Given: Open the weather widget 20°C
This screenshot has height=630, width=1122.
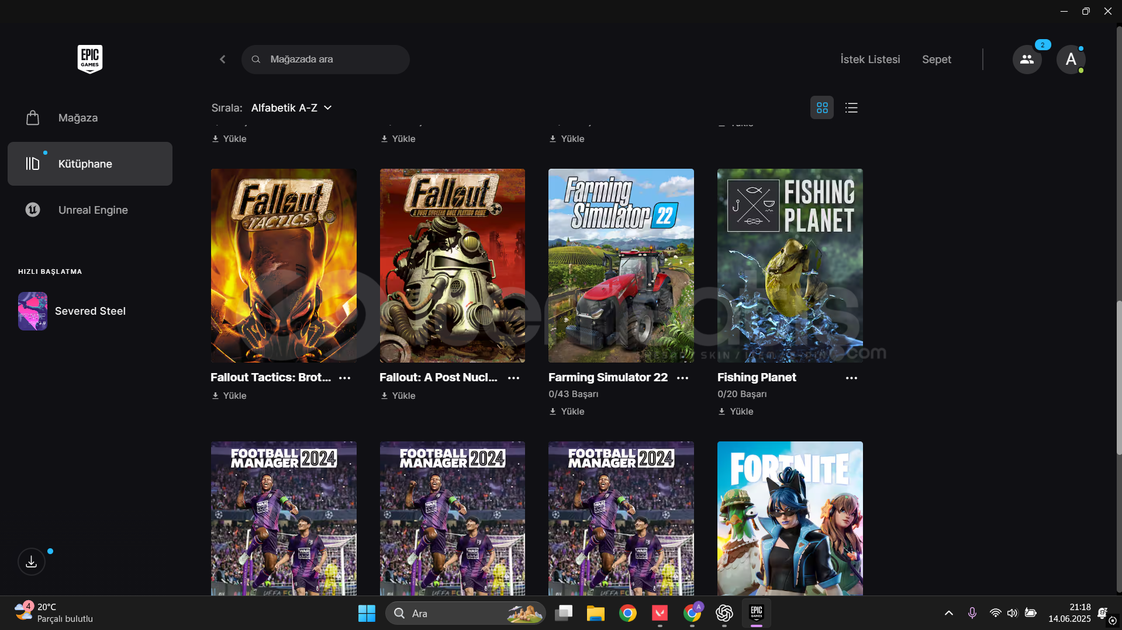Looking at the screenshot, I should pos(54,614).
